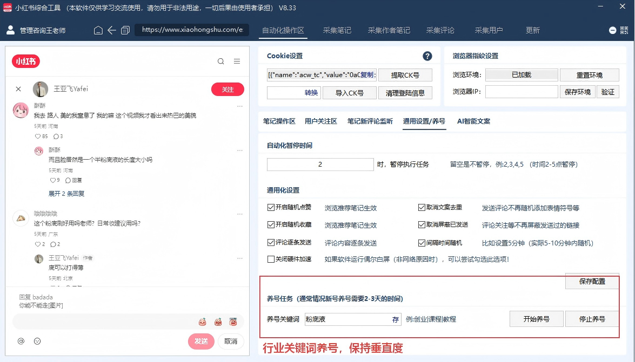Enable 关闭硬件加速 checkbox
Viewport: 635px width, 362px height.
271,259
